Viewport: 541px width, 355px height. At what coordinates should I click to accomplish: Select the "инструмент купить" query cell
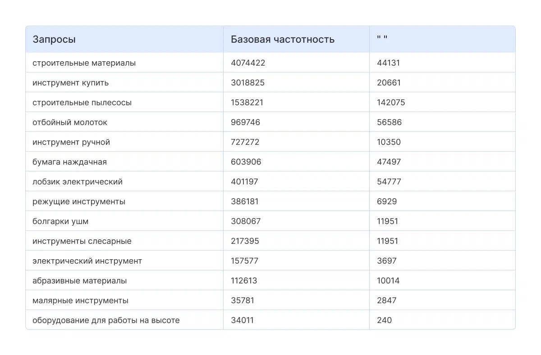tap(70, 83)
